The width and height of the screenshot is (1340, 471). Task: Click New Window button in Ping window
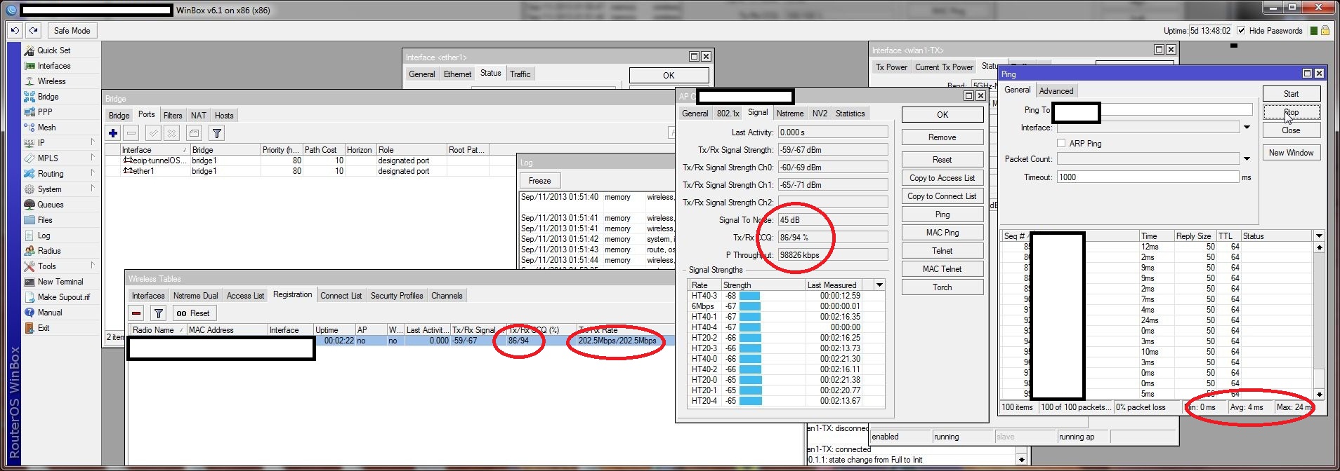1291,153
